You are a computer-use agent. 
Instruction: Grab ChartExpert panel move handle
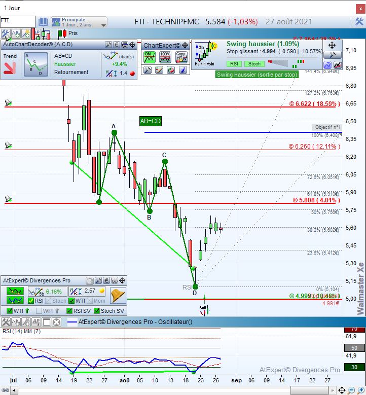[x=185, y=45]
